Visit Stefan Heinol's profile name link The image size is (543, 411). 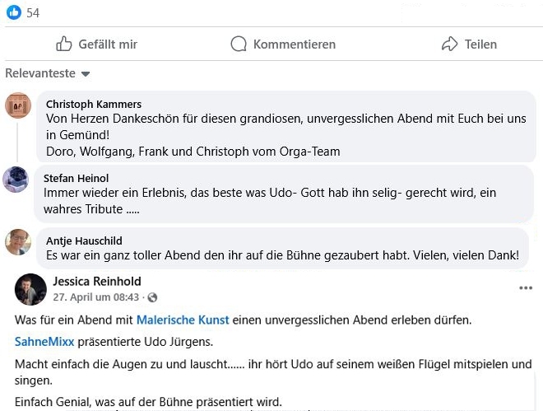[x=77, y=178]
